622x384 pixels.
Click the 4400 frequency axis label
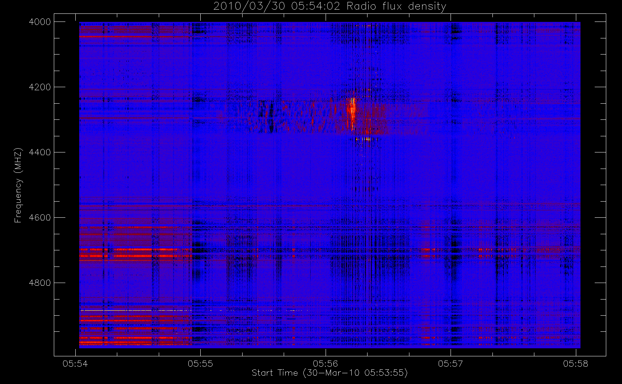click(40, 152)
